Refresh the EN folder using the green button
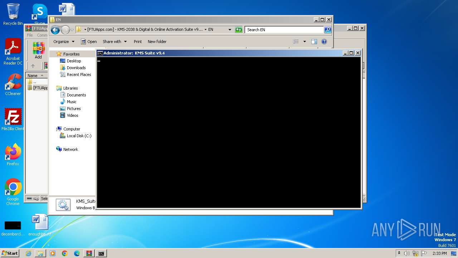Screen dimensions: 458x258 point(239,30)
